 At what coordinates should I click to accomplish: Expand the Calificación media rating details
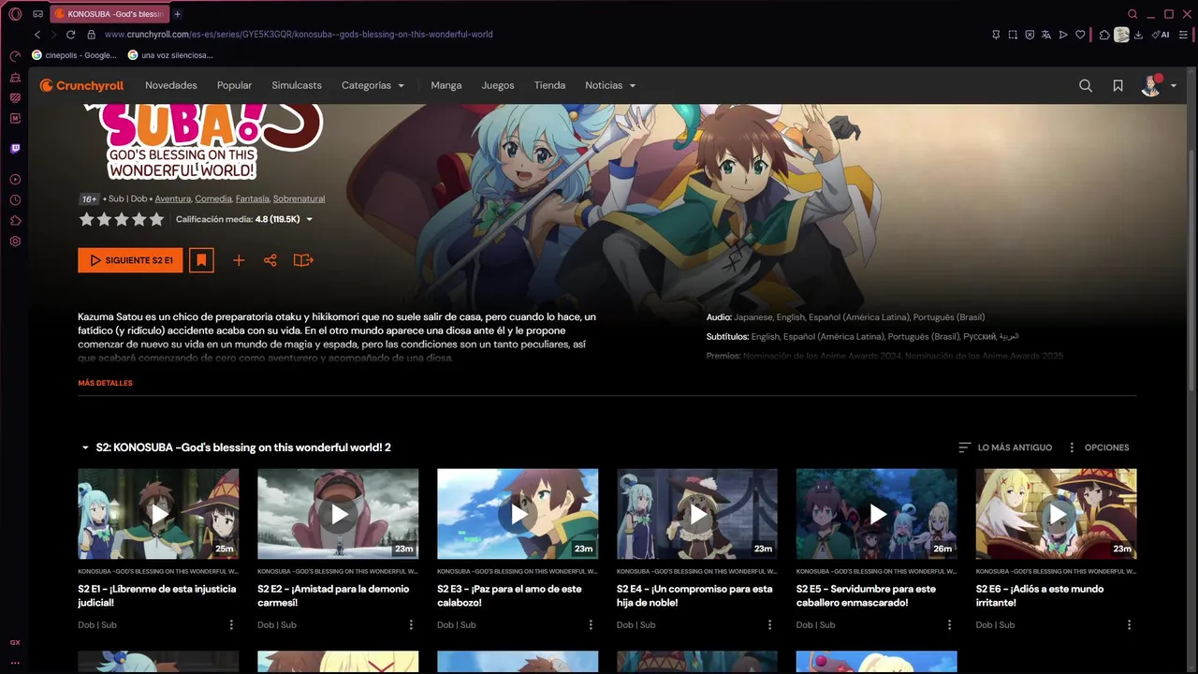pos(244,219)
